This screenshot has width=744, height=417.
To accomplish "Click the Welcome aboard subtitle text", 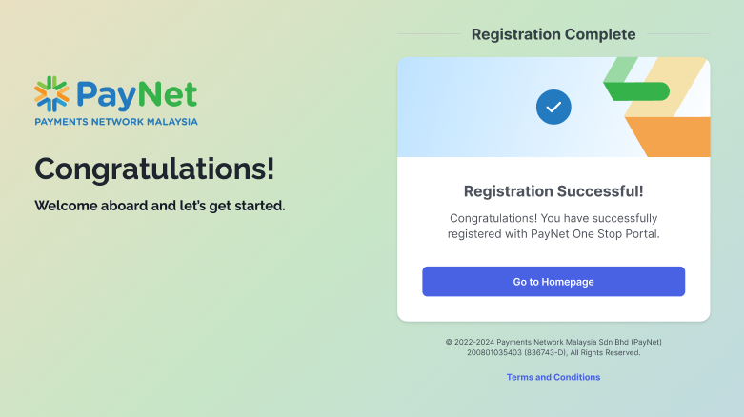I will click(160, 206).
